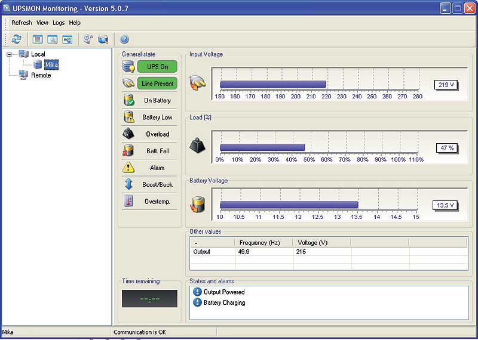Viewport: 478px width, 340px height.
Task: Click the Input Voltage plug icon
Action: (x=198, y=82)
